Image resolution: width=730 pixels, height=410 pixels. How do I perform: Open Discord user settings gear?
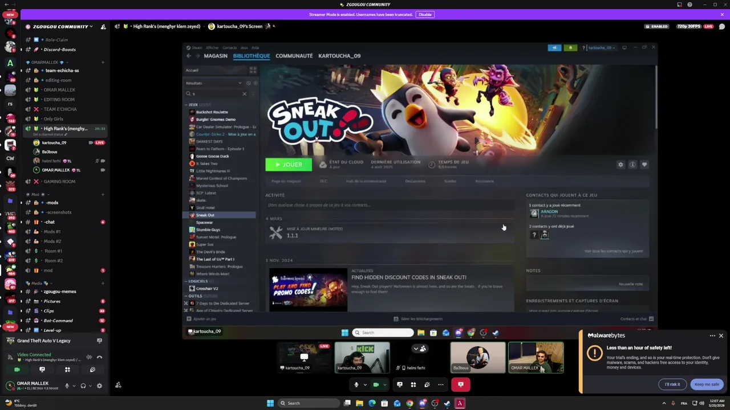click(99, 386)
